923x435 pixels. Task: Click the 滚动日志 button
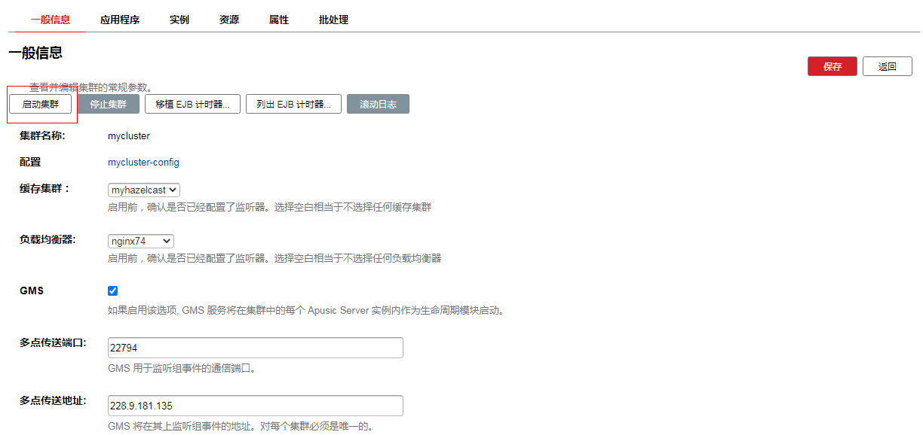point(378,104)
